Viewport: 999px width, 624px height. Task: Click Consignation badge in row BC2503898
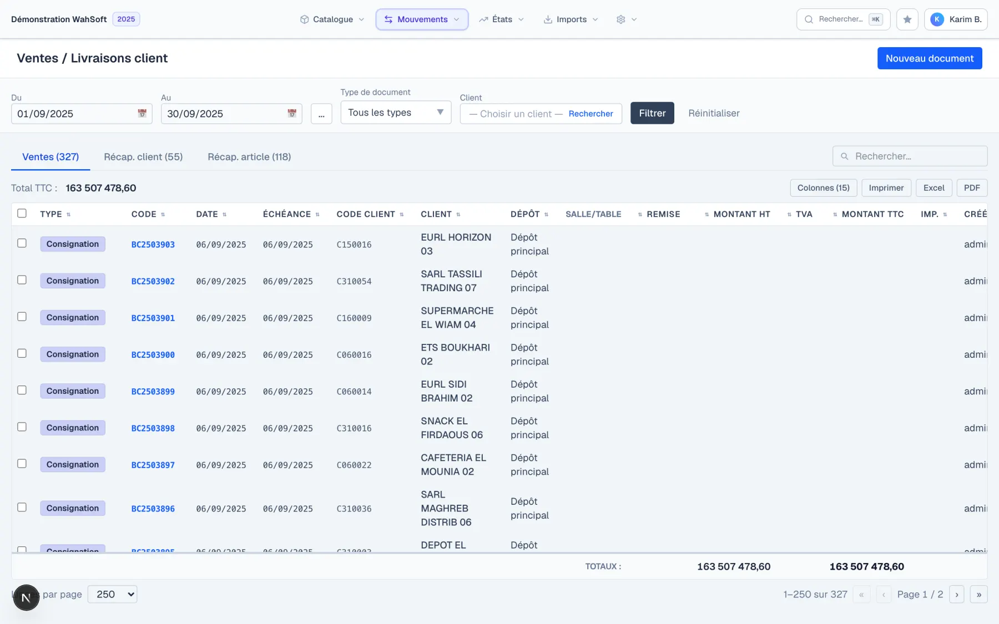[73, 428]
